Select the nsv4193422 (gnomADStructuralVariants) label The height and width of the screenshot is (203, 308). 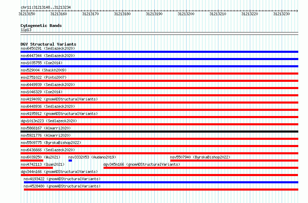62,179
